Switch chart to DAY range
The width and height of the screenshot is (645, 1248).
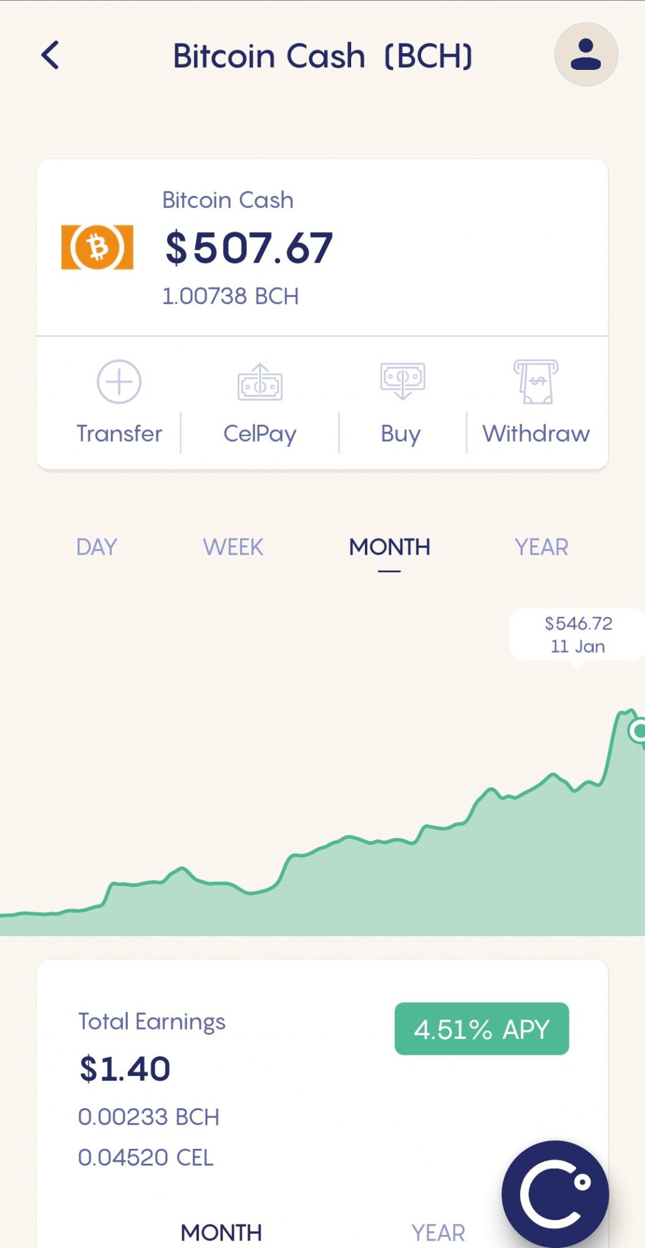click(x=97, y=547)
